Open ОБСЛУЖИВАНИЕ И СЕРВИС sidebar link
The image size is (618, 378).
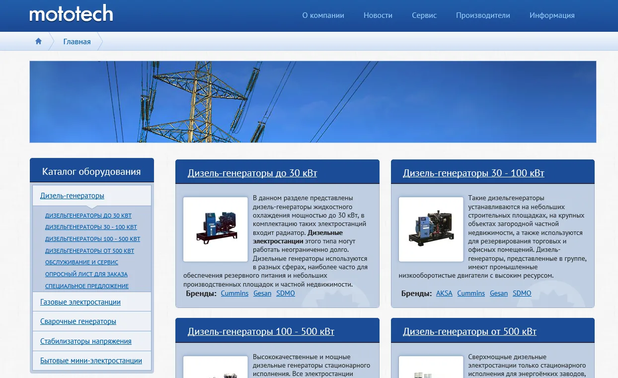click(x=81, y=262)
